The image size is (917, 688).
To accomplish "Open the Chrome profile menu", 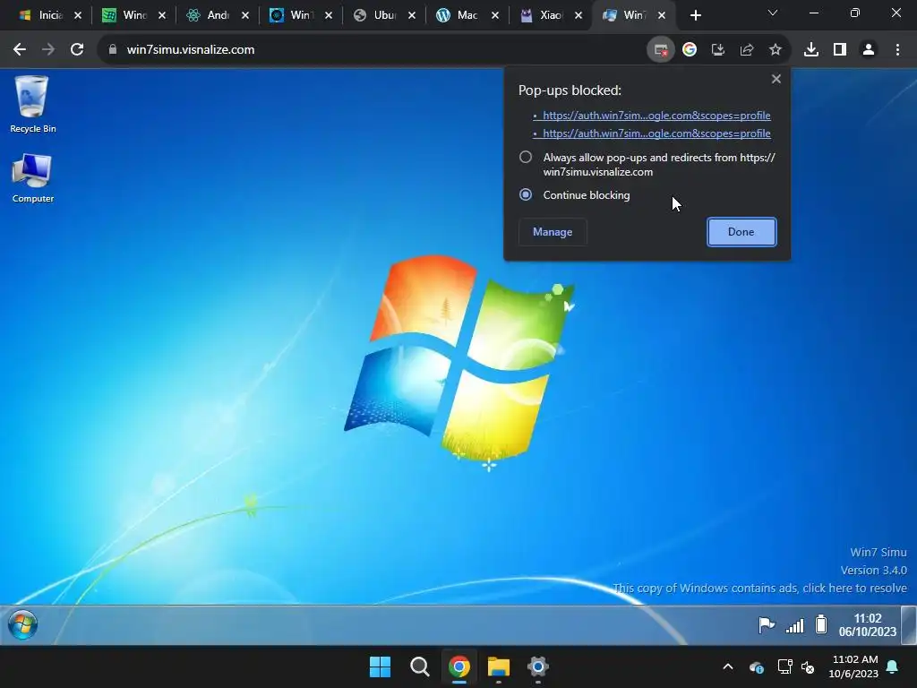I will coord(869,50).
